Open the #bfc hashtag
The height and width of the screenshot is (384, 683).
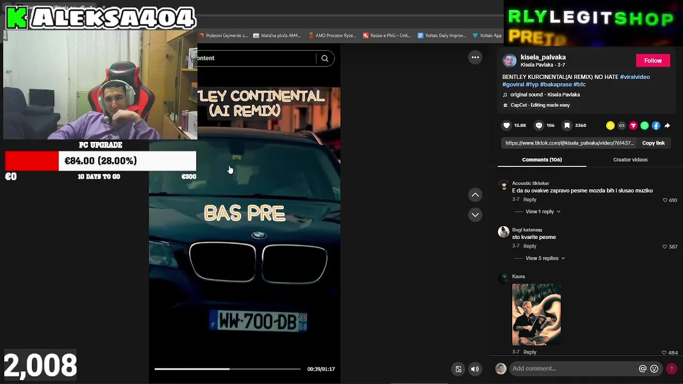(x=579, y=84)
